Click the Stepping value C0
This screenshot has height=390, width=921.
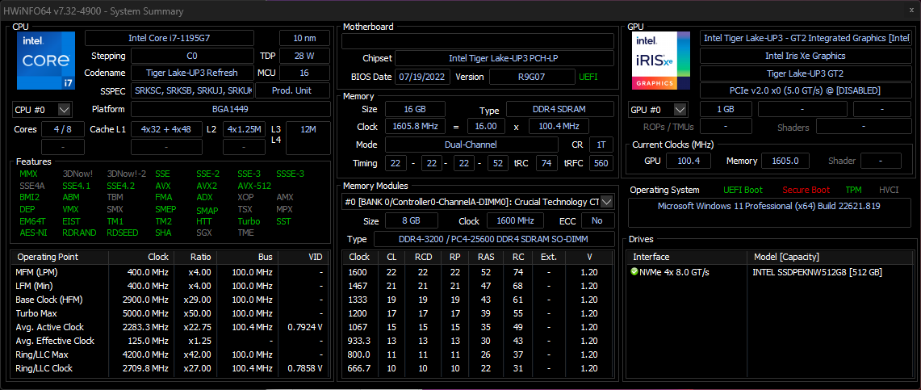coord(192,56)
